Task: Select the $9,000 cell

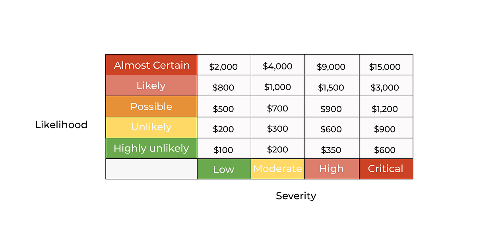Action: 332,65
